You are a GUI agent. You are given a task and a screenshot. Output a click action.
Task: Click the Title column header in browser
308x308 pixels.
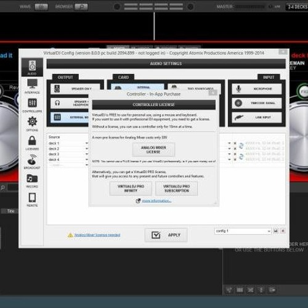coord(10,211)
